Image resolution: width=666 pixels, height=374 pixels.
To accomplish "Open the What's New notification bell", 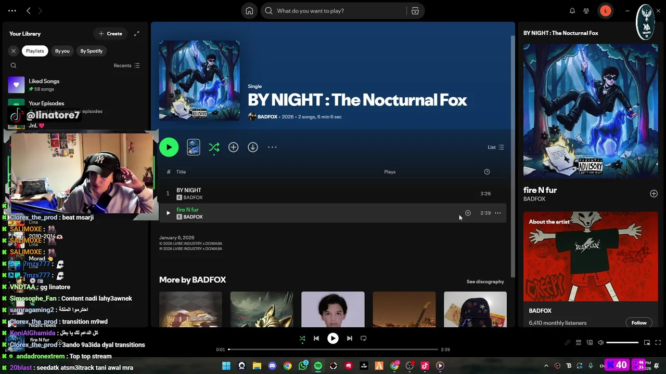I will 572,10.
